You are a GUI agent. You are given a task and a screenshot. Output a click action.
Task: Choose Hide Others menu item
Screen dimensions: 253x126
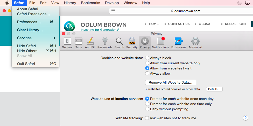tap(36, 51)
